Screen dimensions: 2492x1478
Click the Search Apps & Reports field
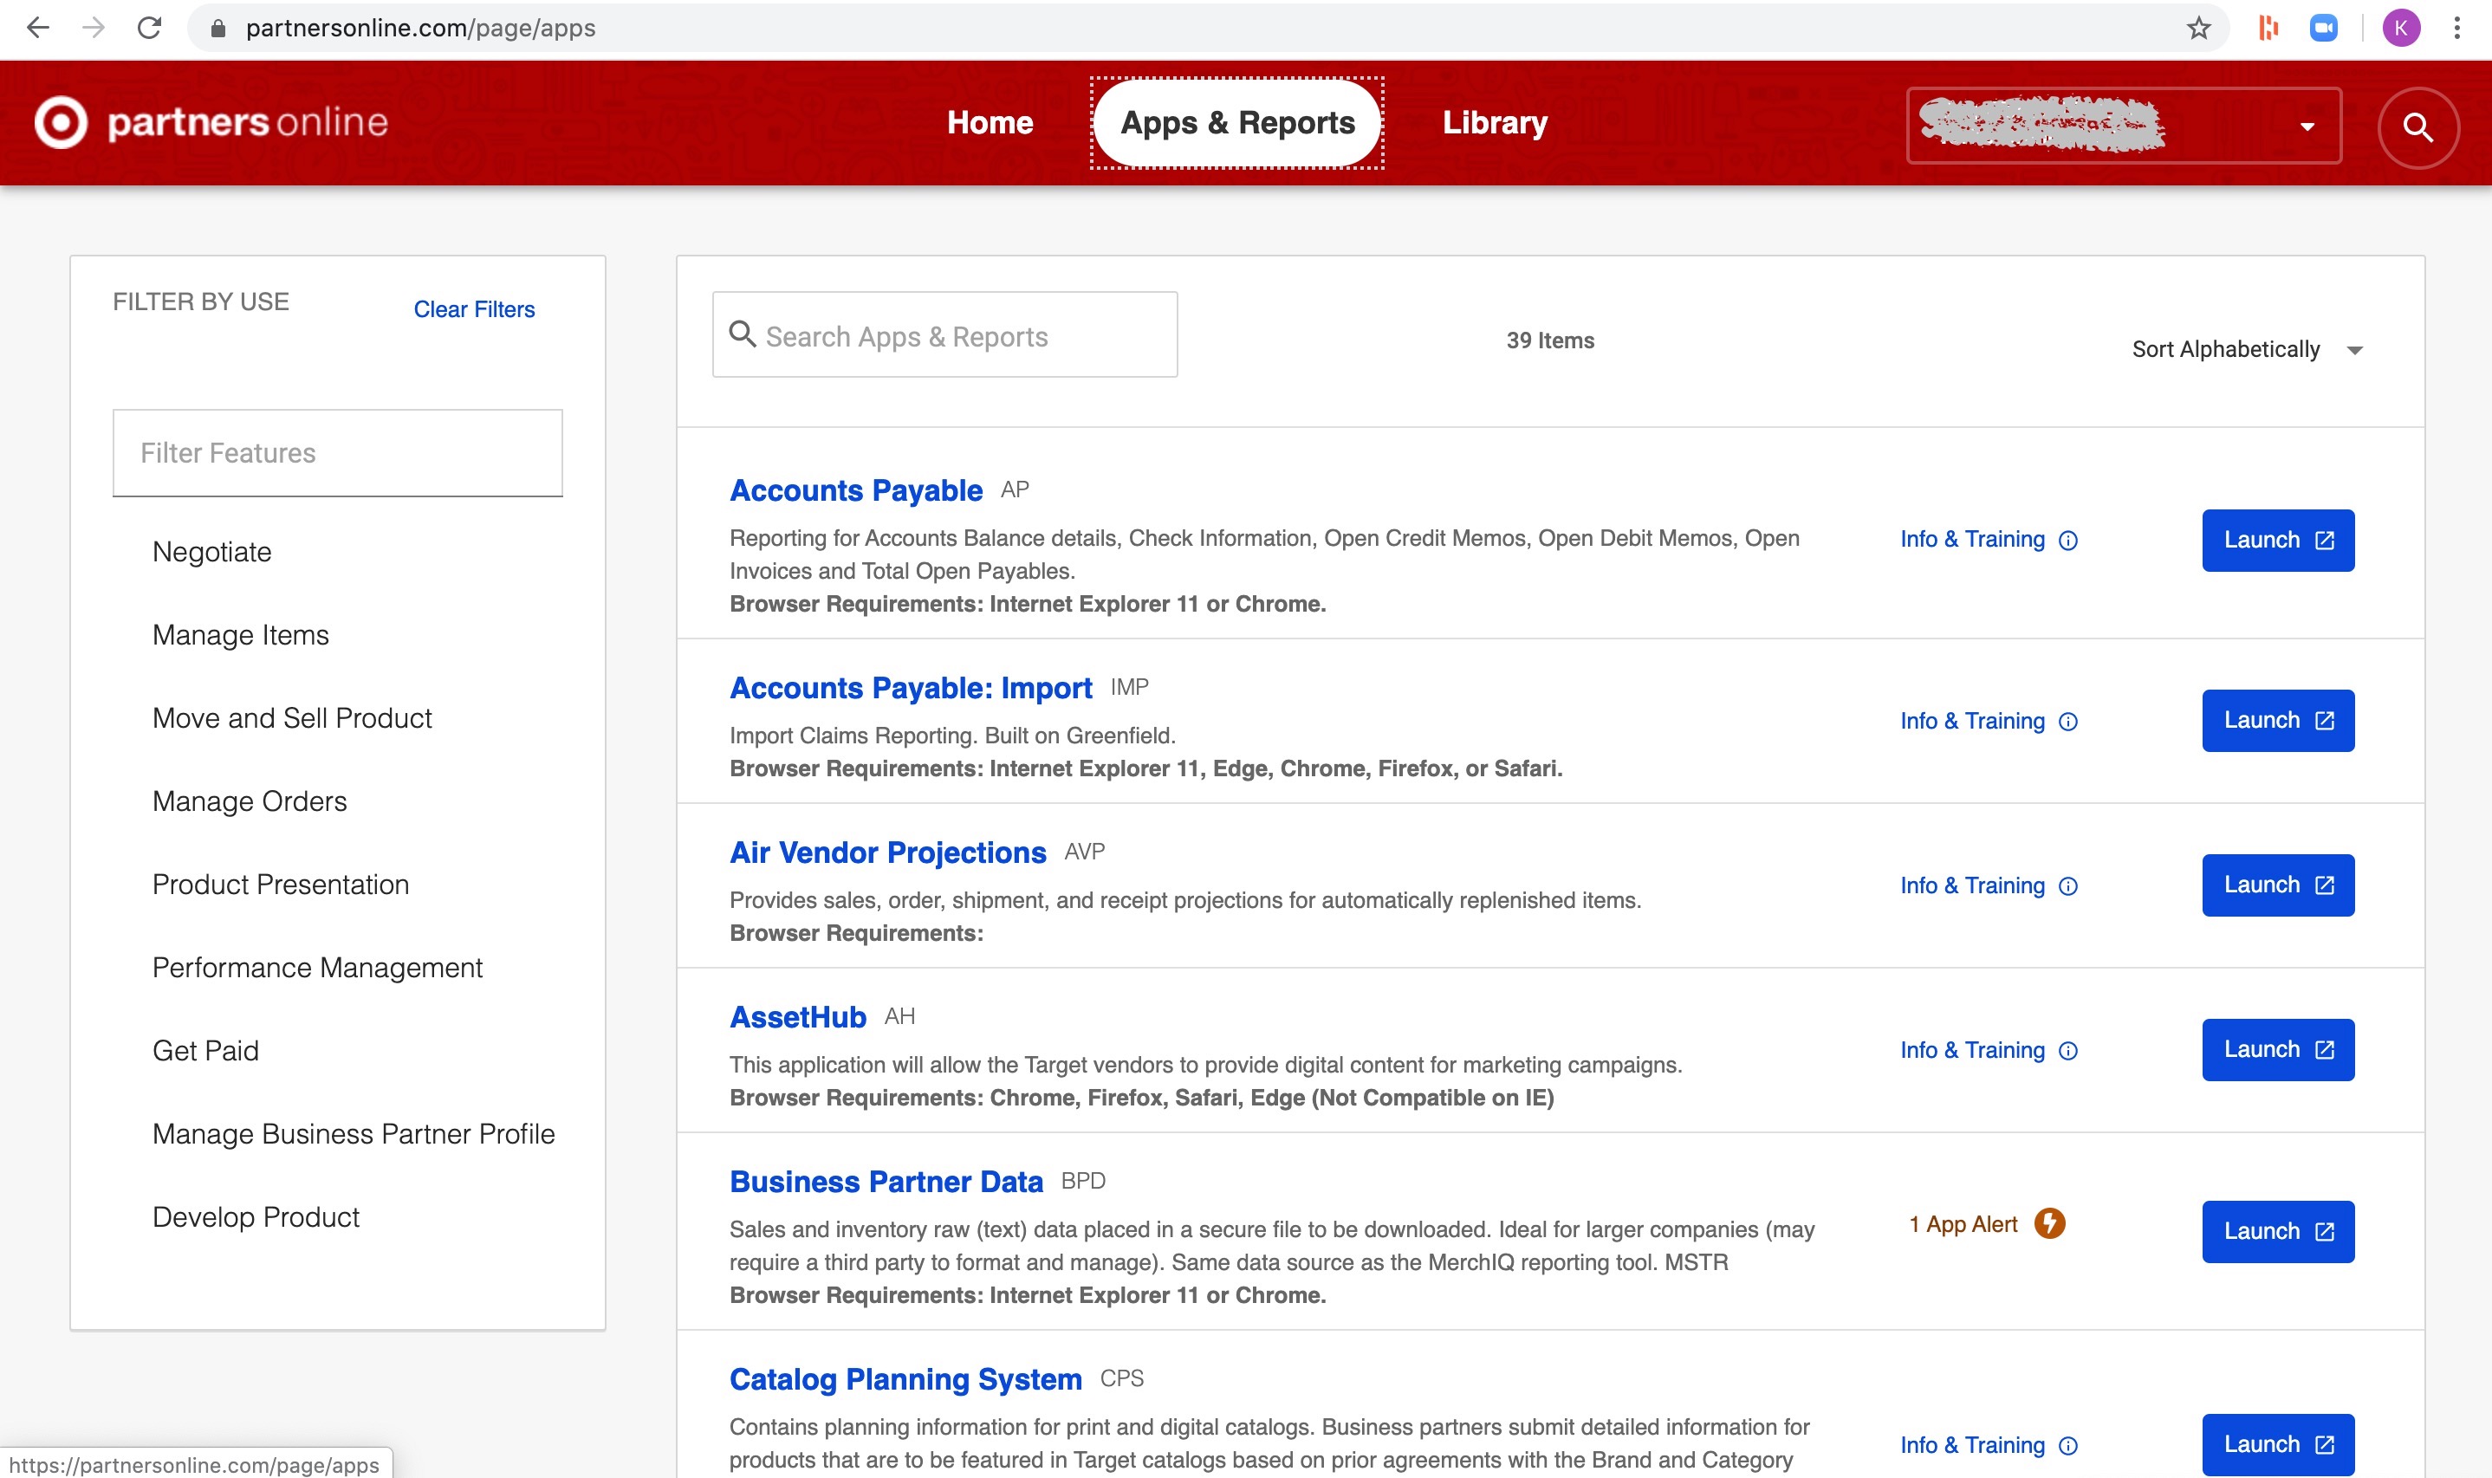(x=944, y=334)
